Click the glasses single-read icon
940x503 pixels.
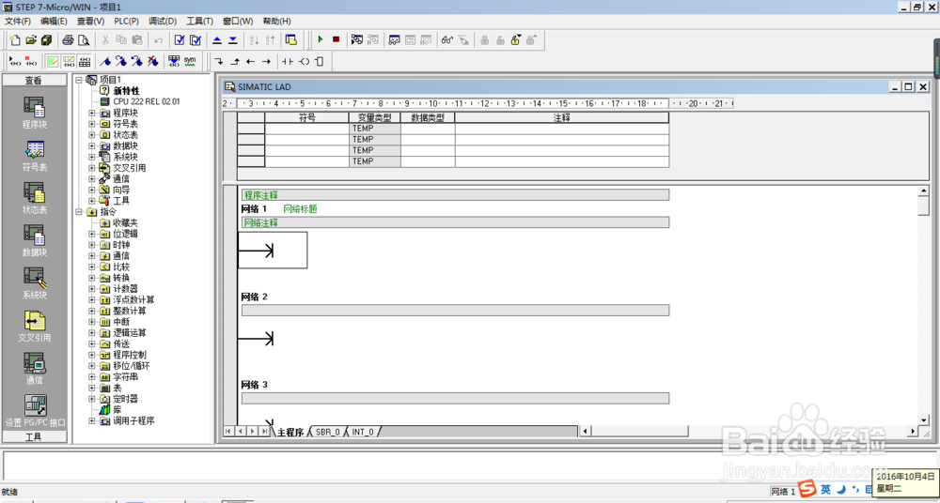pyautogui.click(x=446, y=39)
